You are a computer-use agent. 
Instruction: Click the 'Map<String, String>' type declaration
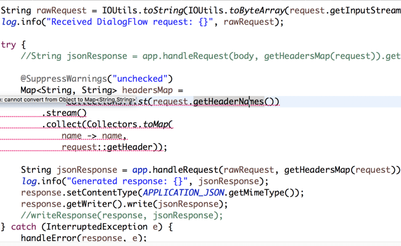pos(69,90)
